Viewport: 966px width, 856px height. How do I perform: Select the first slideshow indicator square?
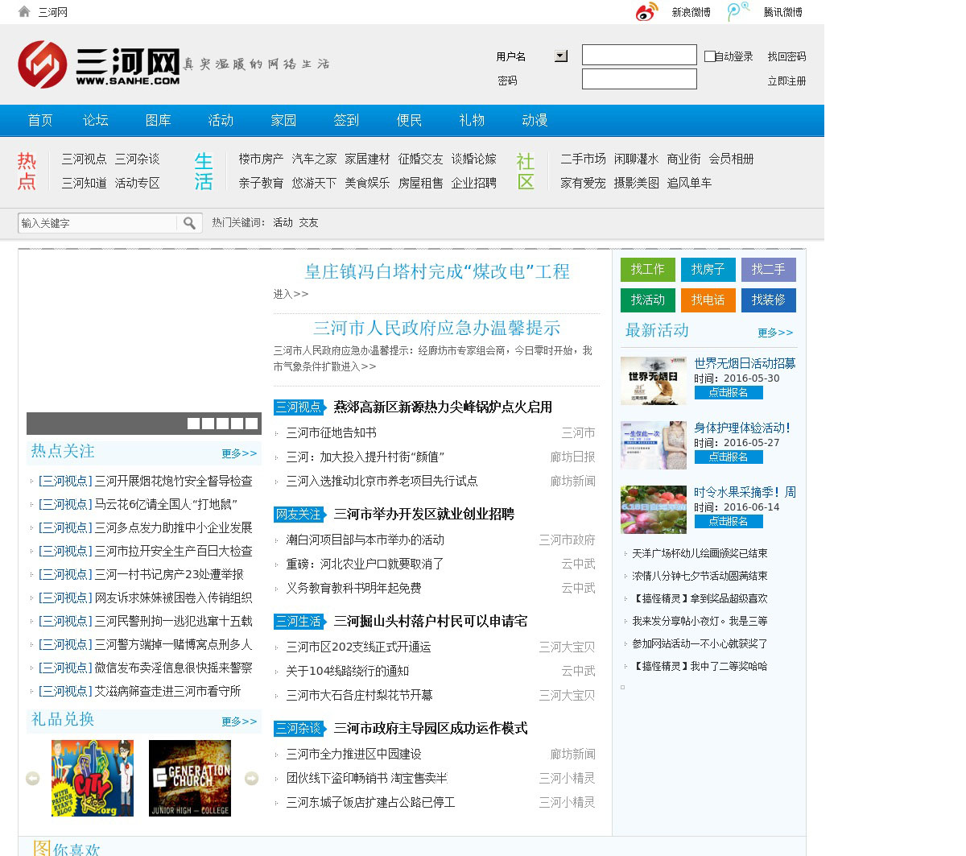[x=193, y=424]
